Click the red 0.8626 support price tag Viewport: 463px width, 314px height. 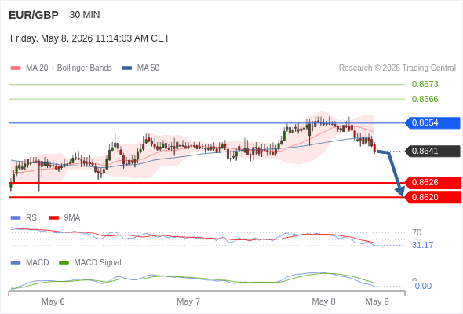tap(432, 183)
